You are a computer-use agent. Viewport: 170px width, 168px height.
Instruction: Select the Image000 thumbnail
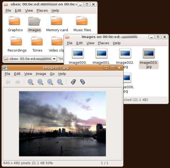[x=78, y=53]
